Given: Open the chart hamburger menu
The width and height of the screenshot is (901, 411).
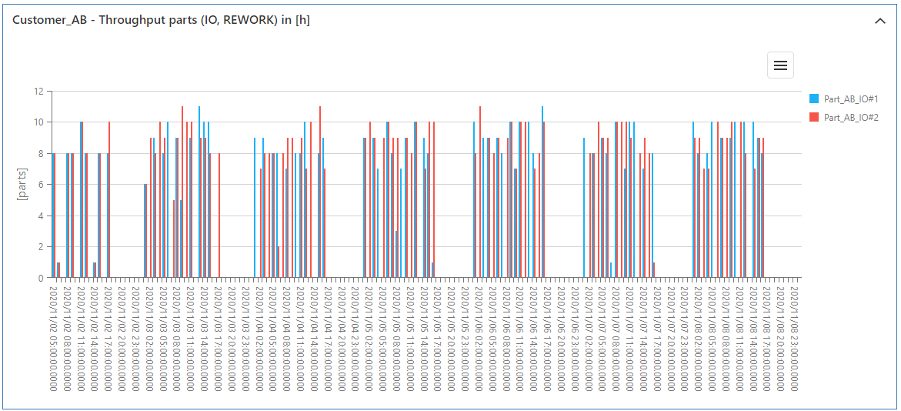Looking at the screenshot, I should 780,65.
